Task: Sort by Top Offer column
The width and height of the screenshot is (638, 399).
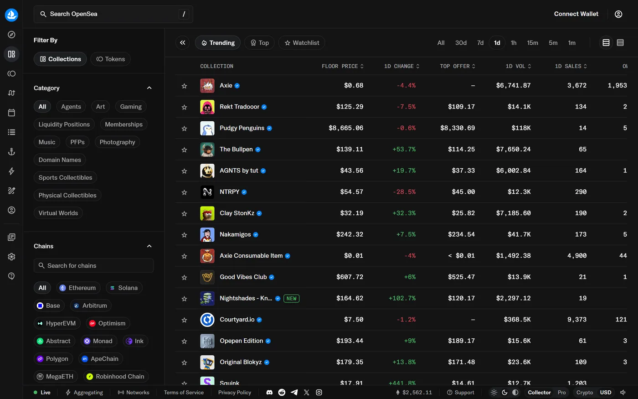Action: (x=458, y=66)
